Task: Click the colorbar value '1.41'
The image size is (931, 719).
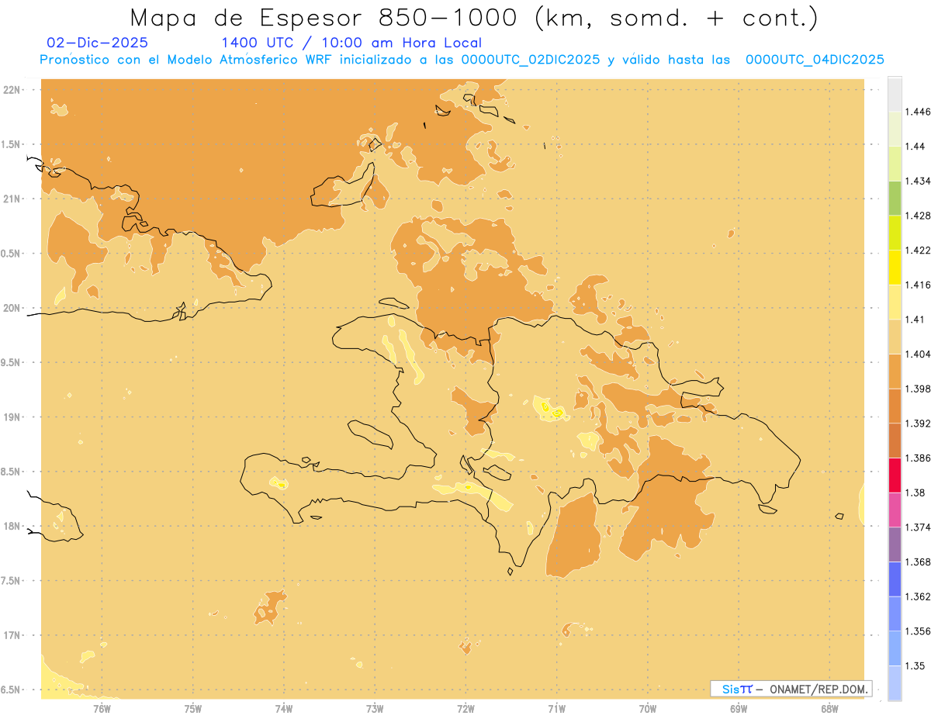Action: (x=916, y=319)
